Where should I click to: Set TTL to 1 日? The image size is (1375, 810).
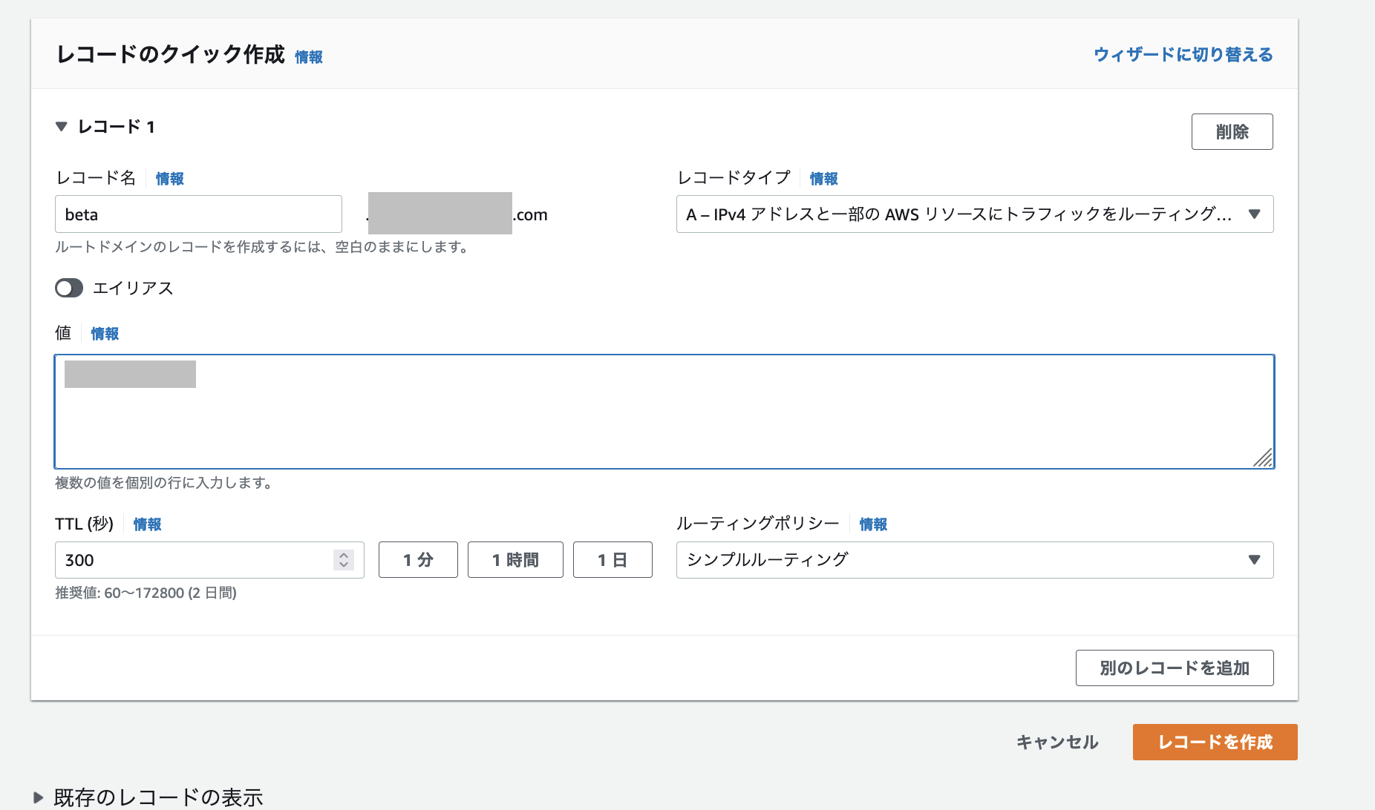point(613,560)
